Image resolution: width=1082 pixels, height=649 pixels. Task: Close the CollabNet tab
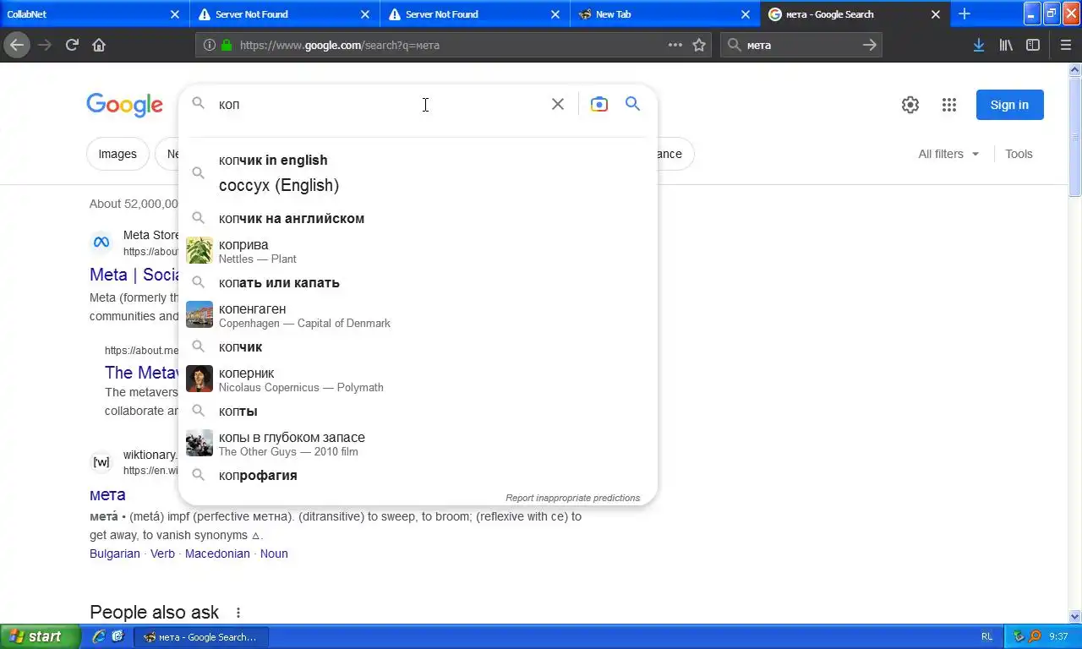175,14
